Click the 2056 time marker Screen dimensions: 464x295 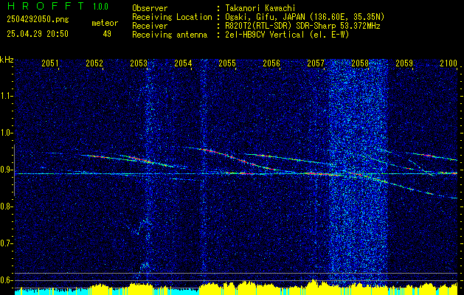(271, 63)
